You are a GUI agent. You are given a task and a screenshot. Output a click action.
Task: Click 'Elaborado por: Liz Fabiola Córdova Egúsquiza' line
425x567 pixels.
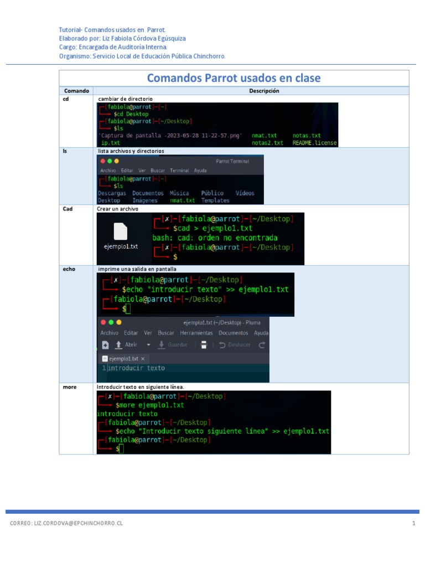coord(122,38)
